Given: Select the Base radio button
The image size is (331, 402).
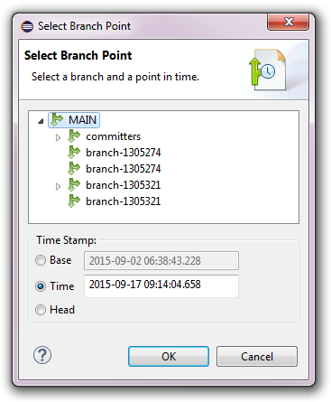Looking at the screenshot, I should click(41, 260).
